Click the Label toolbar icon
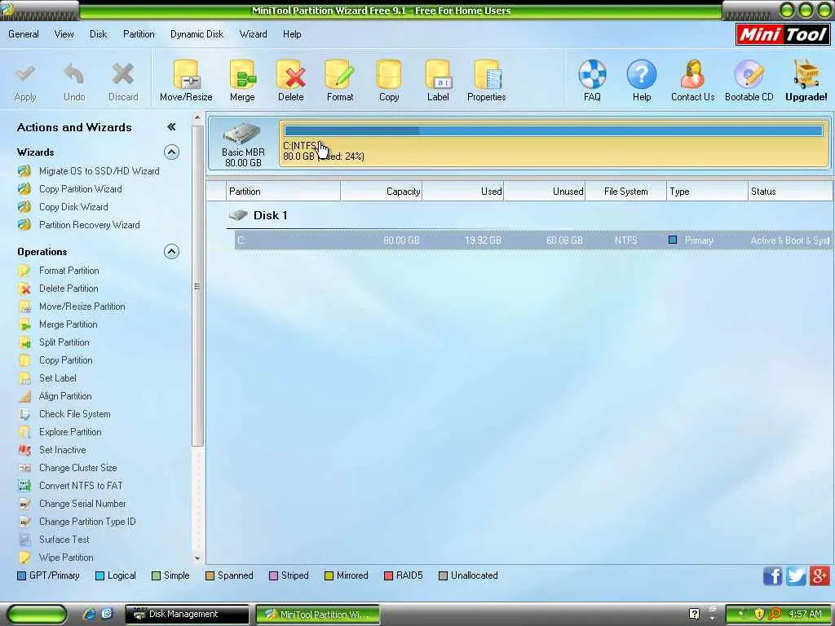 point(438,74)
